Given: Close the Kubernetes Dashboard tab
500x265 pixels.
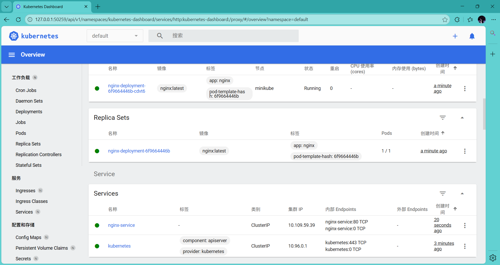Looking at the screenshot, I should tap(86, 6).
